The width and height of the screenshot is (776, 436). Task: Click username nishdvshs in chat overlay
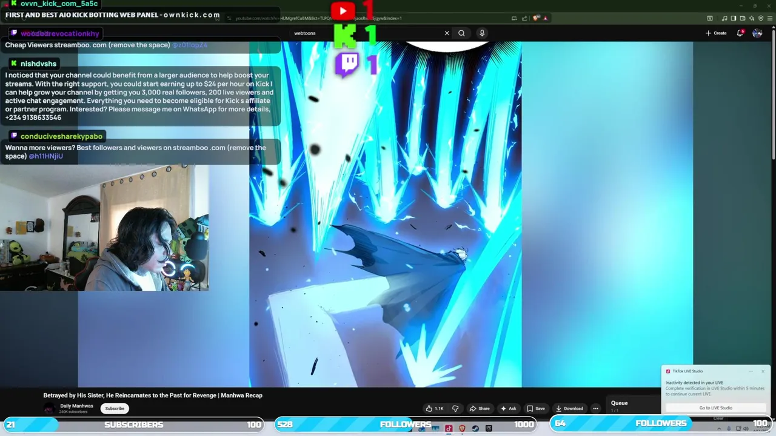coord(38,64)
